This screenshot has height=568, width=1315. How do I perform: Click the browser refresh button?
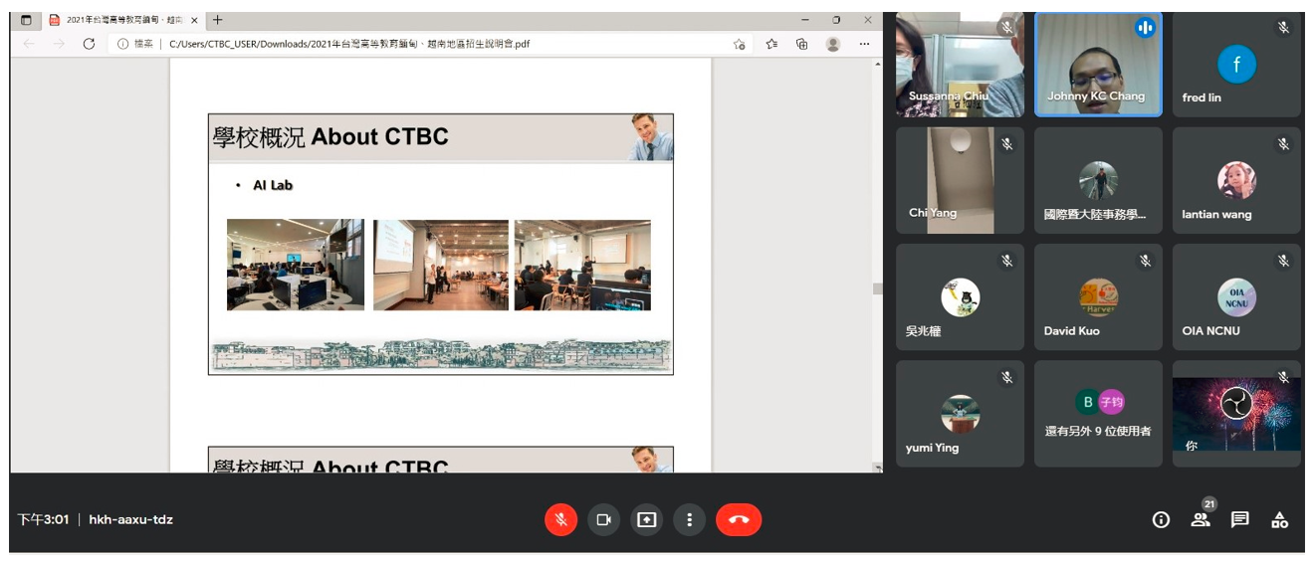coord(89,44)
